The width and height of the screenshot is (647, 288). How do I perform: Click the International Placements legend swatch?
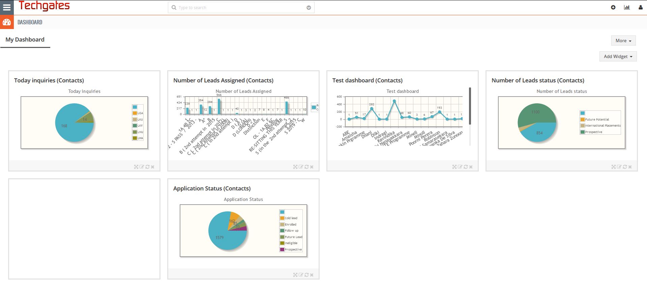click(x=583, y=126)
